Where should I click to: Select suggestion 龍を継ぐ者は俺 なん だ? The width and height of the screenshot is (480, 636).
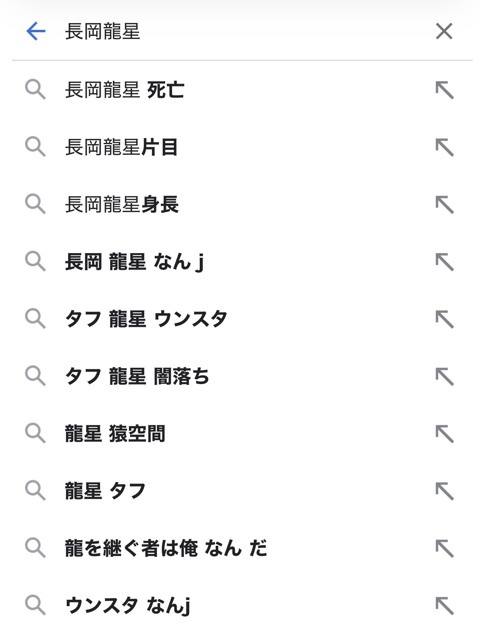tap(166, 548)
